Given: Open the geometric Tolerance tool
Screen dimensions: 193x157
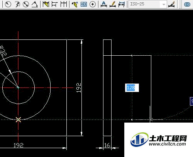Looking at the screenshot, I should click(84, 4).
